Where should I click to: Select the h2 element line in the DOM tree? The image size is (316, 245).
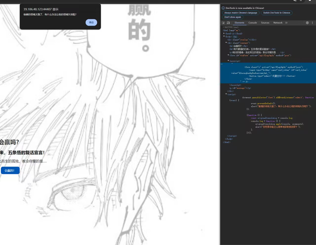click(252, 49)
